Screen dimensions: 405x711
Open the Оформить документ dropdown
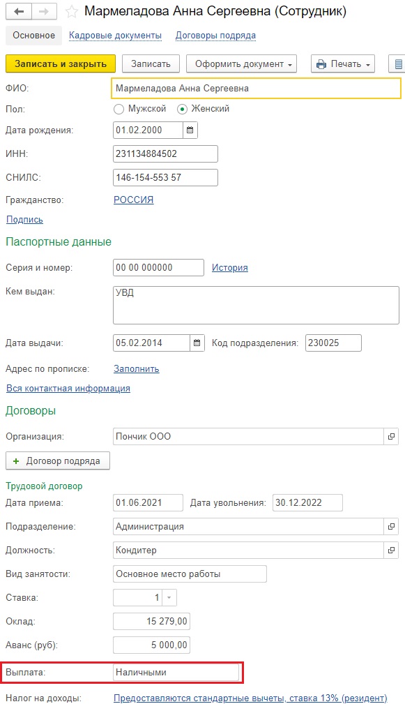(x=241, y=64)
